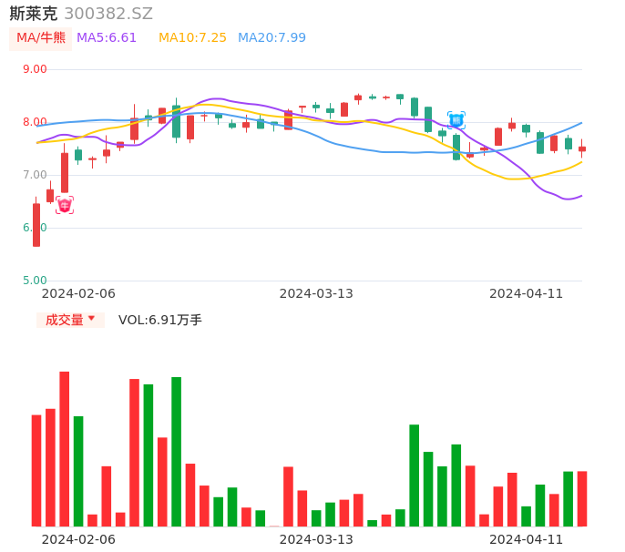The height and width of the screenshot is (552, 625).
Task: Click the last red volume bar on right
Action: pyautogui.click(x=582, y=498)
